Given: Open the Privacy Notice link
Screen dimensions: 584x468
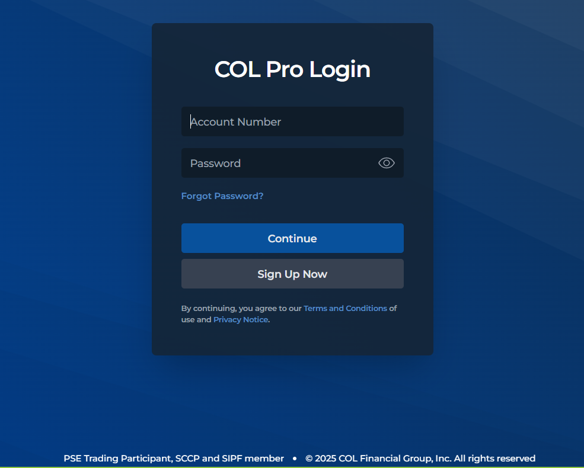Looking at the screenshot, I should point(241,319).
